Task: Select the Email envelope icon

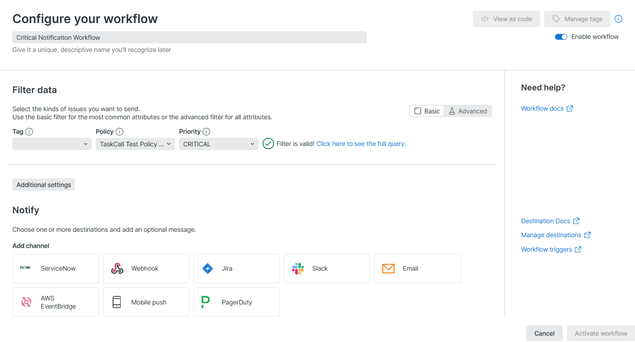Action: point(388,268)
